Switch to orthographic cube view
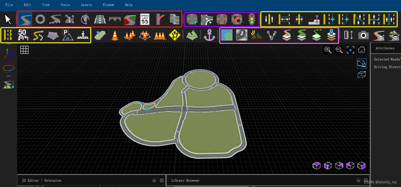Viewport: 401px width, 187px height. 362,75
